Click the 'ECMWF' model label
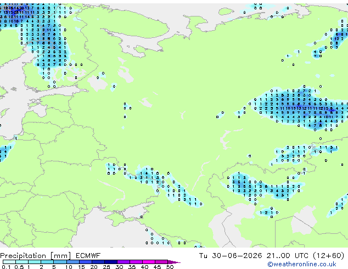348x269 pixels. click(88, 256)
